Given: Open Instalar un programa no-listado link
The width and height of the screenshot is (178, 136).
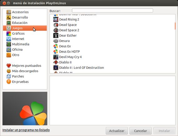Looking at the screenshot, I should tap(26, 130).
